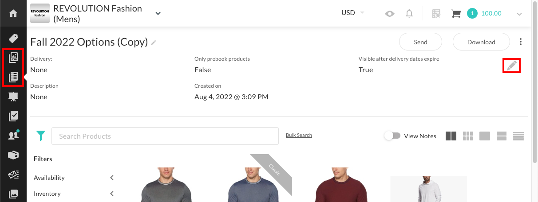538x202 pixels.
Task: Click the home icon in sidebar
Action: point(13,13)
